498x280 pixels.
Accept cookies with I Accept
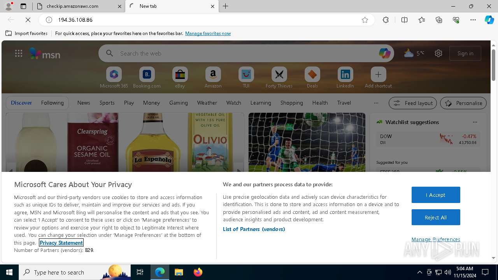[x=436, y=195]
